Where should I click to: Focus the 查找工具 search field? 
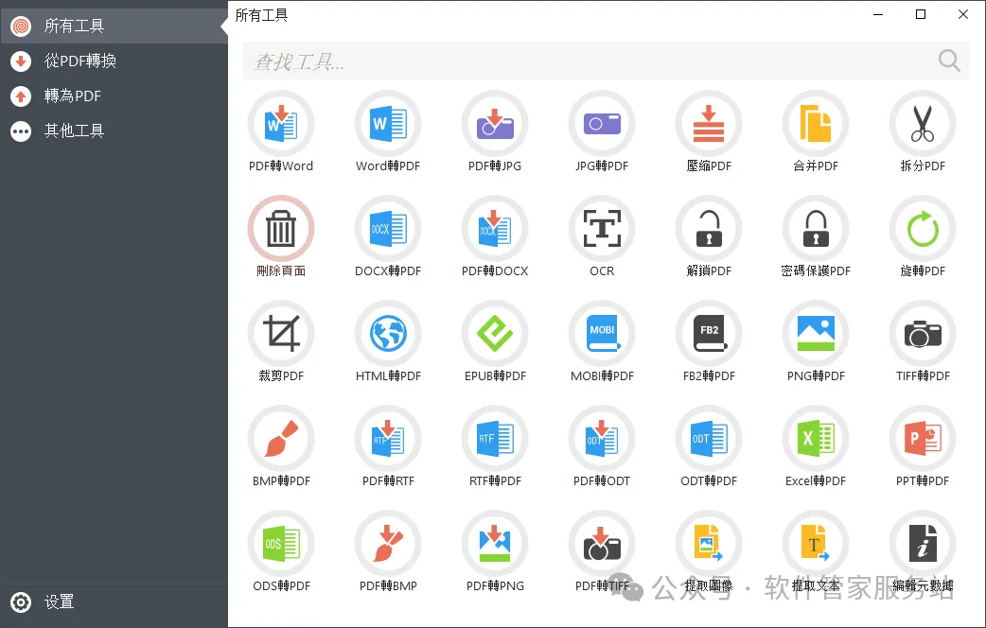(x=607, y=61)
